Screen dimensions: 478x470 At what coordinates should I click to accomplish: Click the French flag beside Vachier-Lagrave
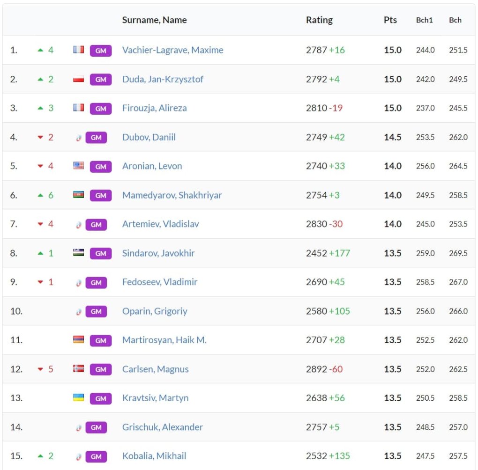(78, 50)
